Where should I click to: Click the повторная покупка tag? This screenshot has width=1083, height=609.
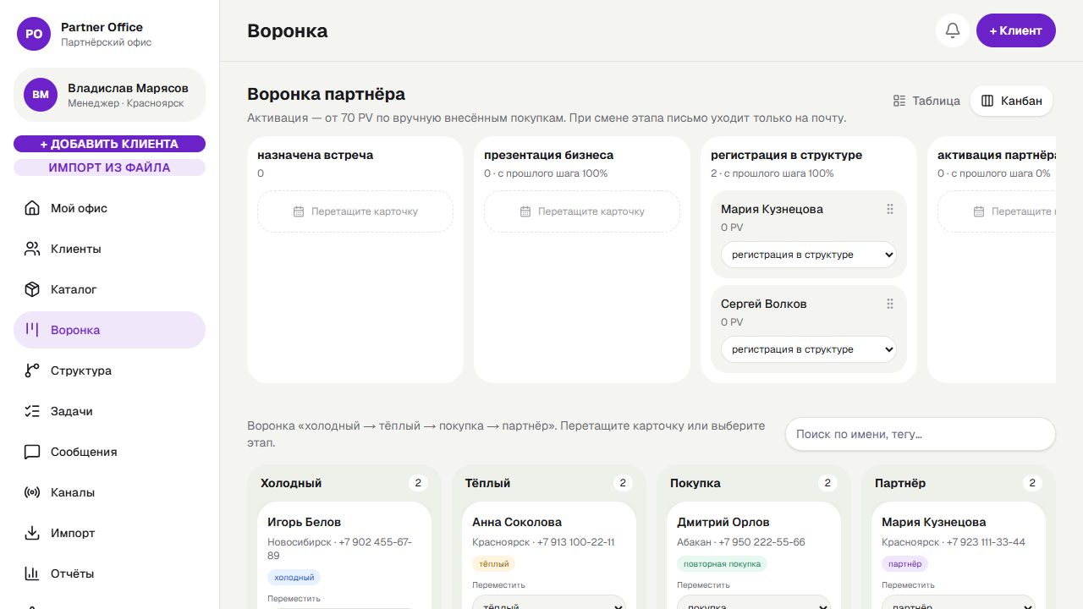722,563
